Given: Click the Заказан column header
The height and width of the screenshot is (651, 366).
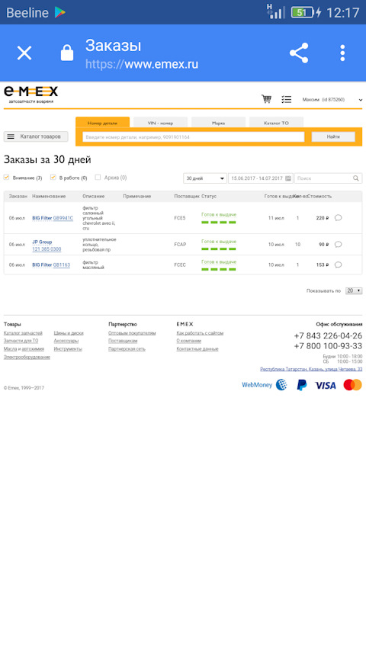Looking at the screenshot, I should 18,196.
